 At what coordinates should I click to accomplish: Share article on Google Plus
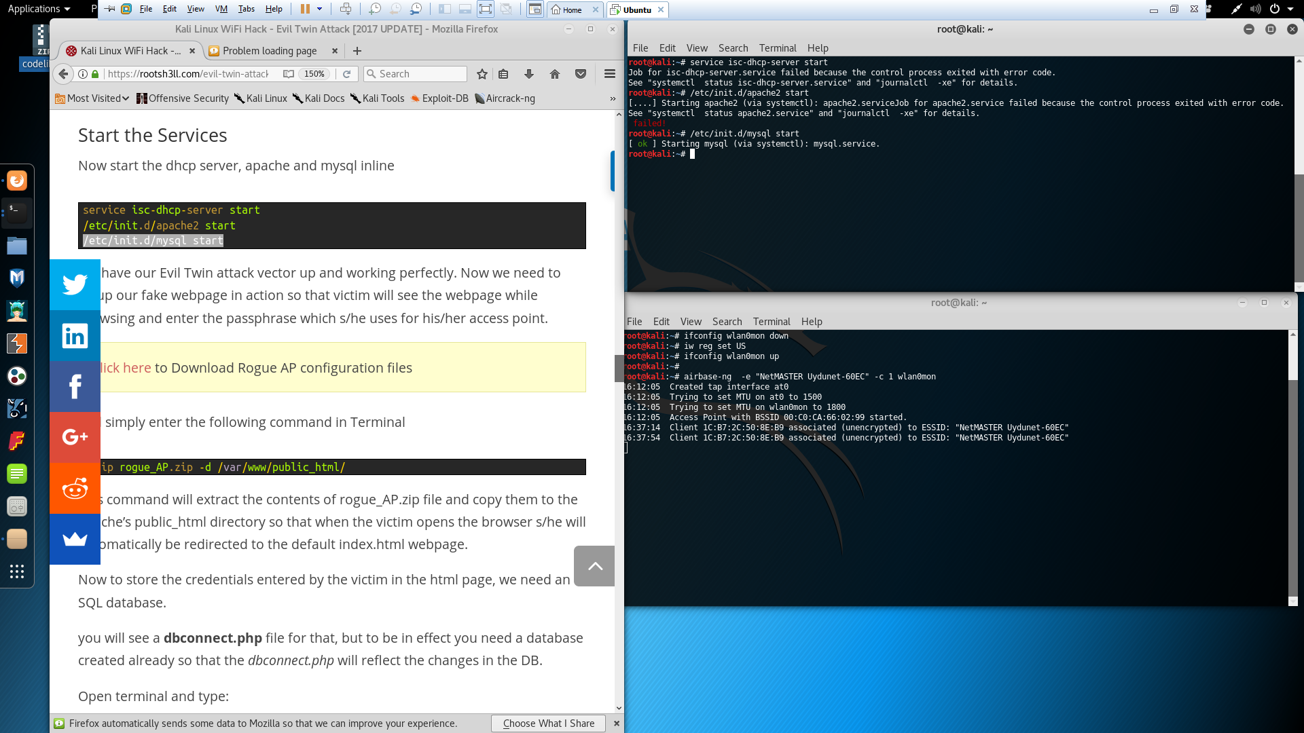75,437
